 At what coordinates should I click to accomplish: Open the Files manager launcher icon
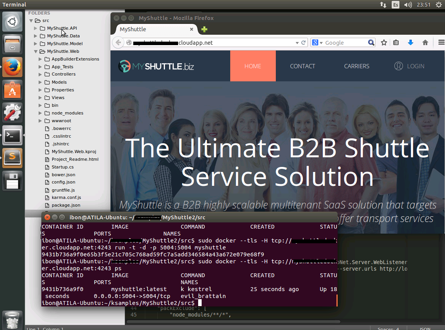point(12,44)
